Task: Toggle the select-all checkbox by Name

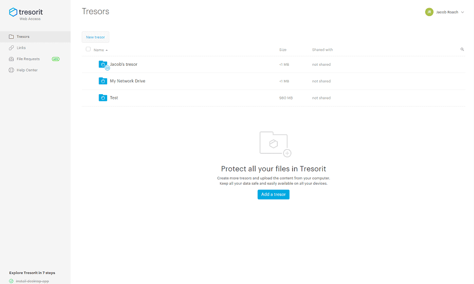Action: [x=88, y=49]
